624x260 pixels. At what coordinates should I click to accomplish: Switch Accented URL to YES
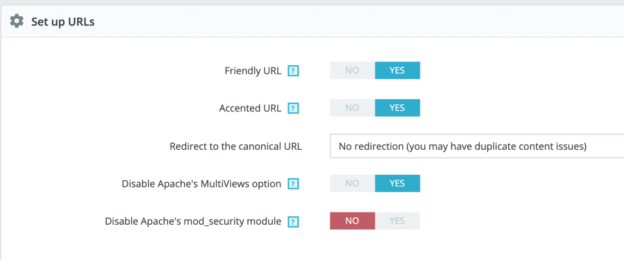(397, 108)
